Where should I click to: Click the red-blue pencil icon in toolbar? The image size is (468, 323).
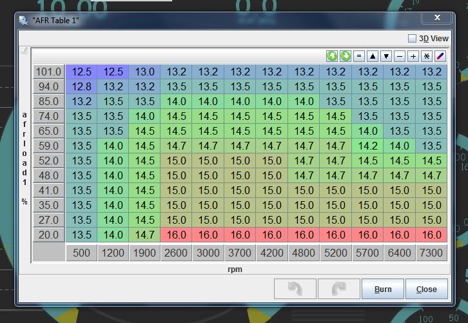tap(440, 56)
